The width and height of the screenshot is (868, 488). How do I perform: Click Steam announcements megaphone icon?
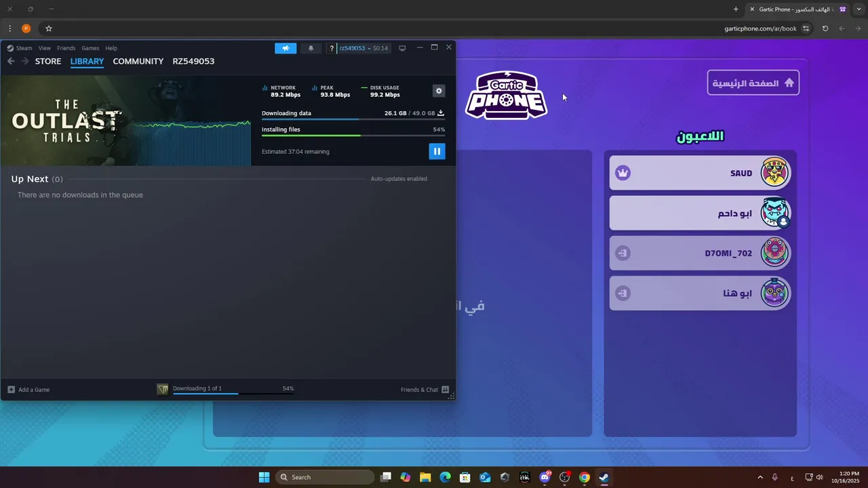[x=285, y=48]
